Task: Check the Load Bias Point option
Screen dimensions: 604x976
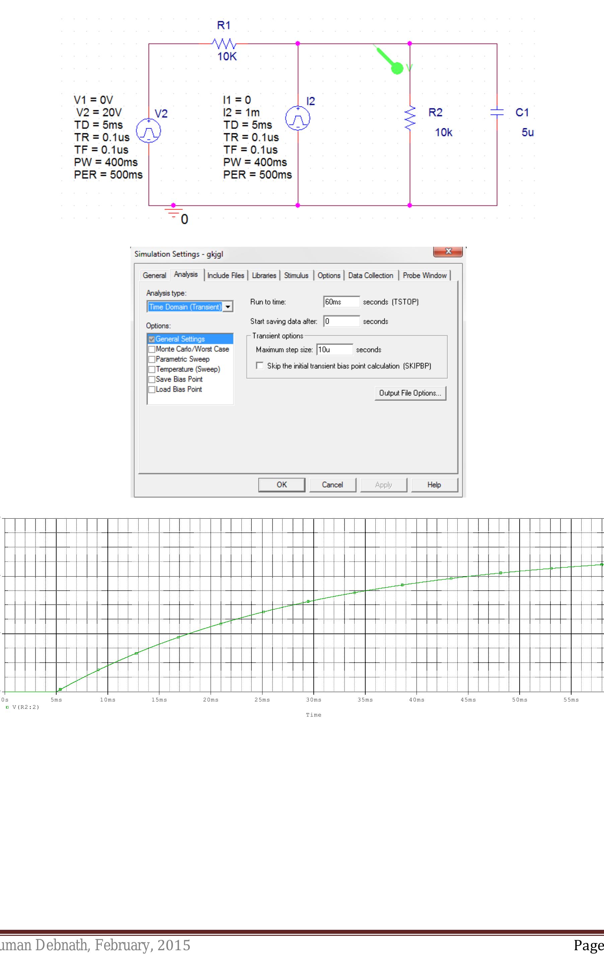Action: click(x=152, y=389)
